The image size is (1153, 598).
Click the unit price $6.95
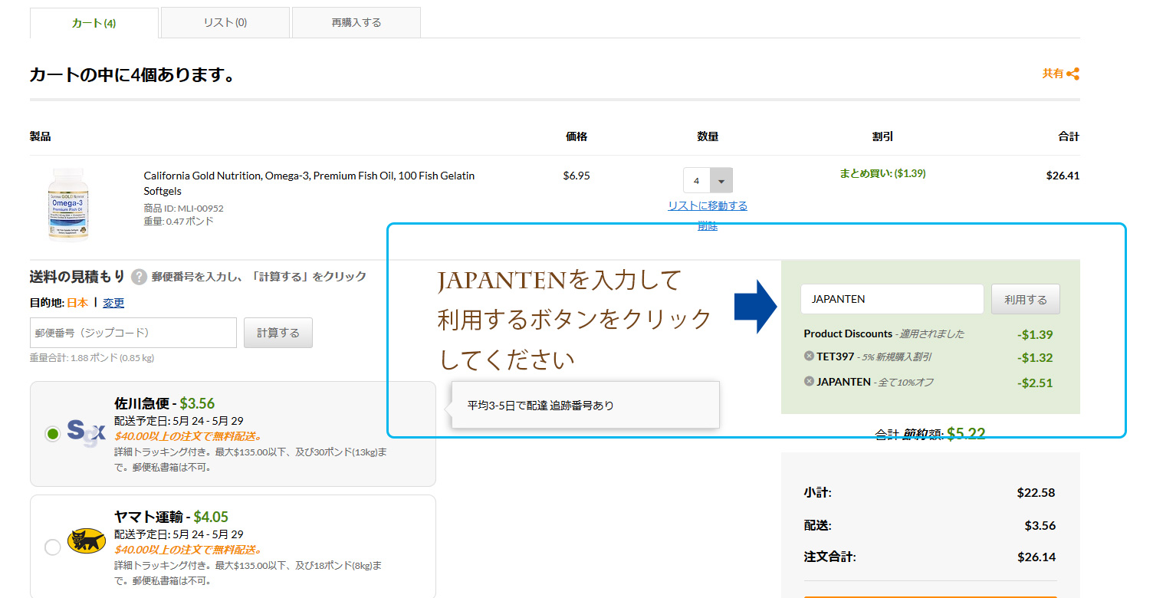pyautogui.click(x=576, y=176)
